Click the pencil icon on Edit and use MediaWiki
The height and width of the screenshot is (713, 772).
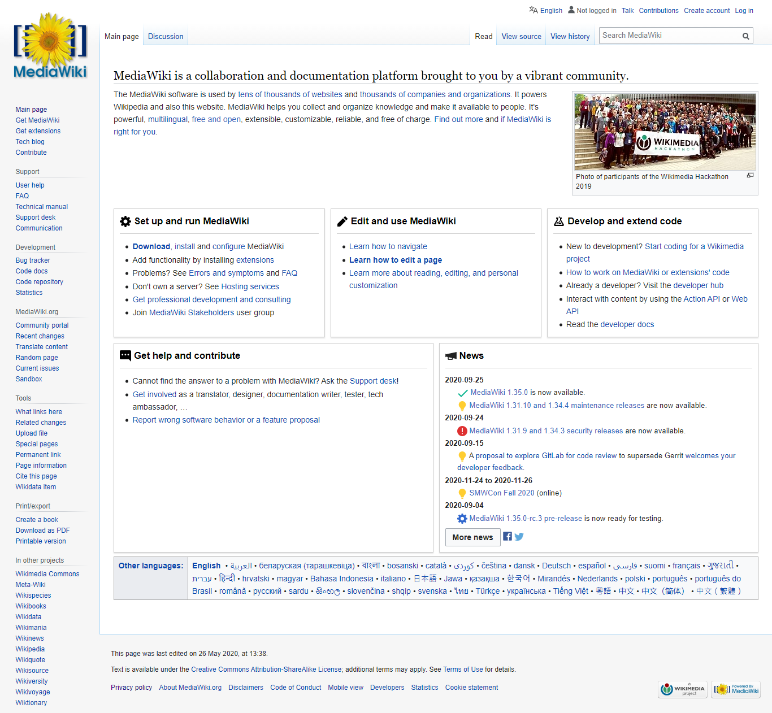tap(342, 221)
